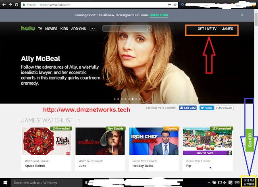258x187 pixels.
Task: Select the fifth hero carousel dot
Action: [x=129, y=99]
